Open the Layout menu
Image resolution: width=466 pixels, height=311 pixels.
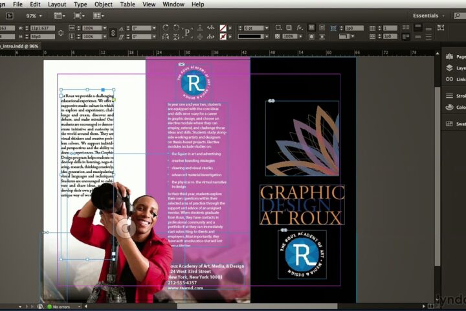point(57,4)
